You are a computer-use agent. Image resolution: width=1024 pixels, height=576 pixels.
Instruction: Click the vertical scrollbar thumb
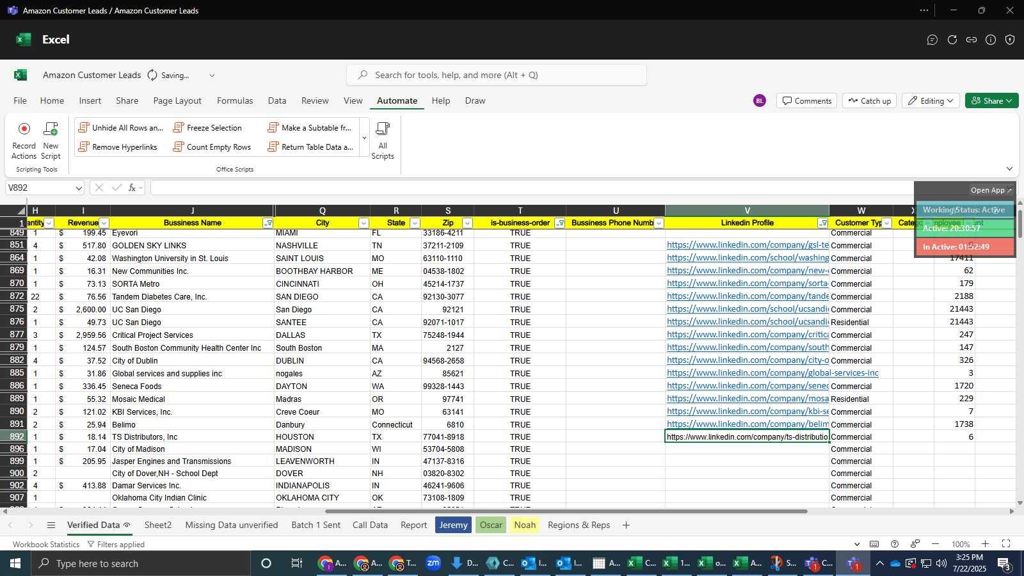point(1020,224)
